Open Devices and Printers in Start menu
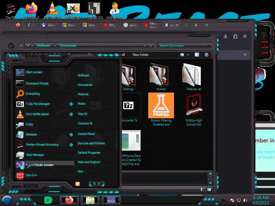Viewport: 275px width, 206px height. (91, 143)
